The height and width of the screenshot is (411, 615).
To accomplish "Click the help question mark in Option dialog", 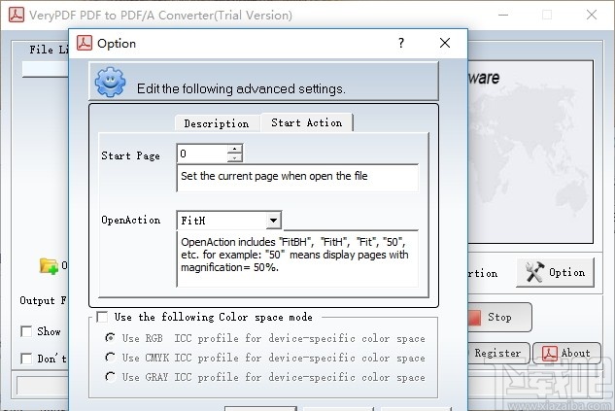I will tap(401, 43).
